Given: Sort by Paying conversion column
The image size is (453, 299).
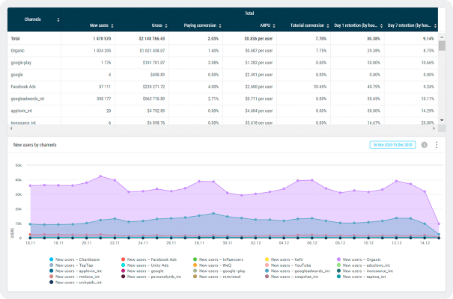Looking at the screenshot, I should tap(219, 25).
